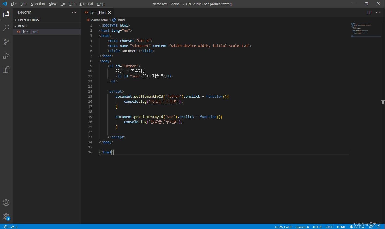Open the View menu
The image size is (385, 229).
53,4
